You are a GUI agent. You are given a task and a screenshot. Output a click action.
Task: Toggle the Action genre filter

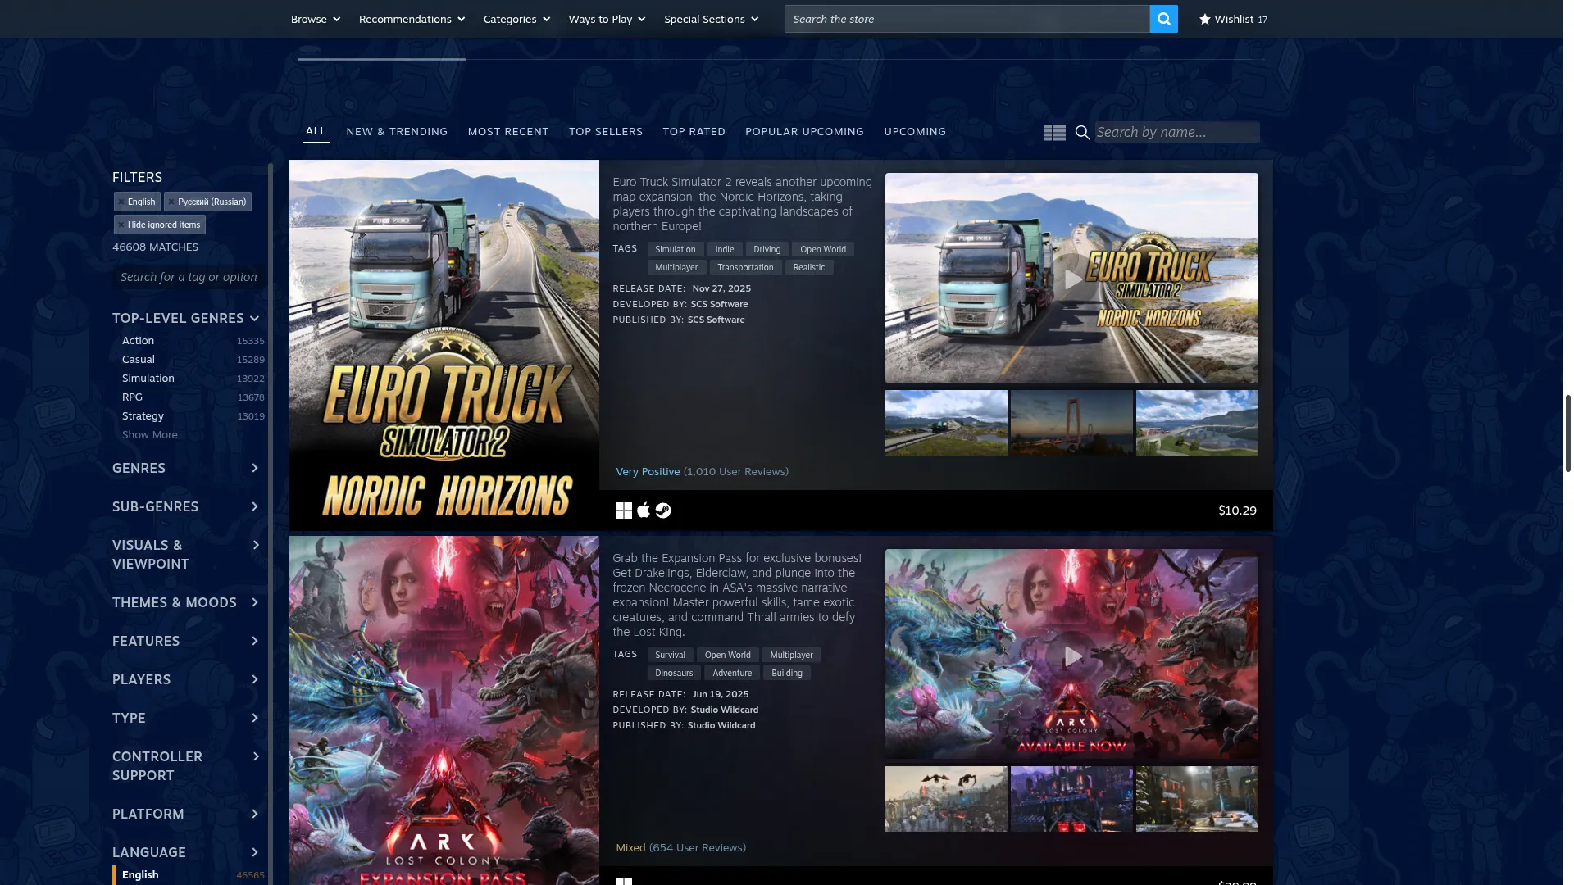[x=193, y=341]
